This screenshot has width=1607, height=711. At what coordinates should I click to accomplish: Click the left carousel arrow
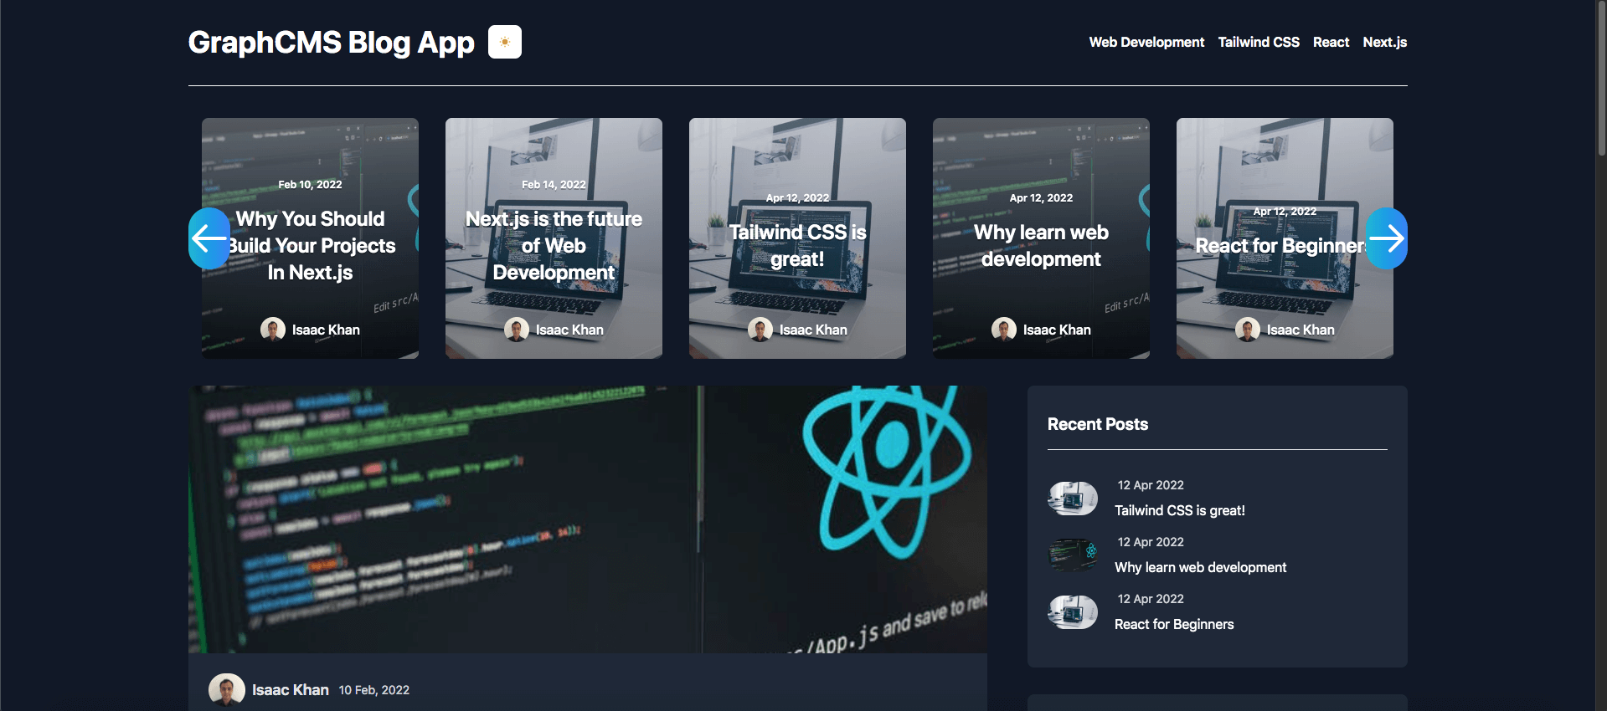click(209, 238)
